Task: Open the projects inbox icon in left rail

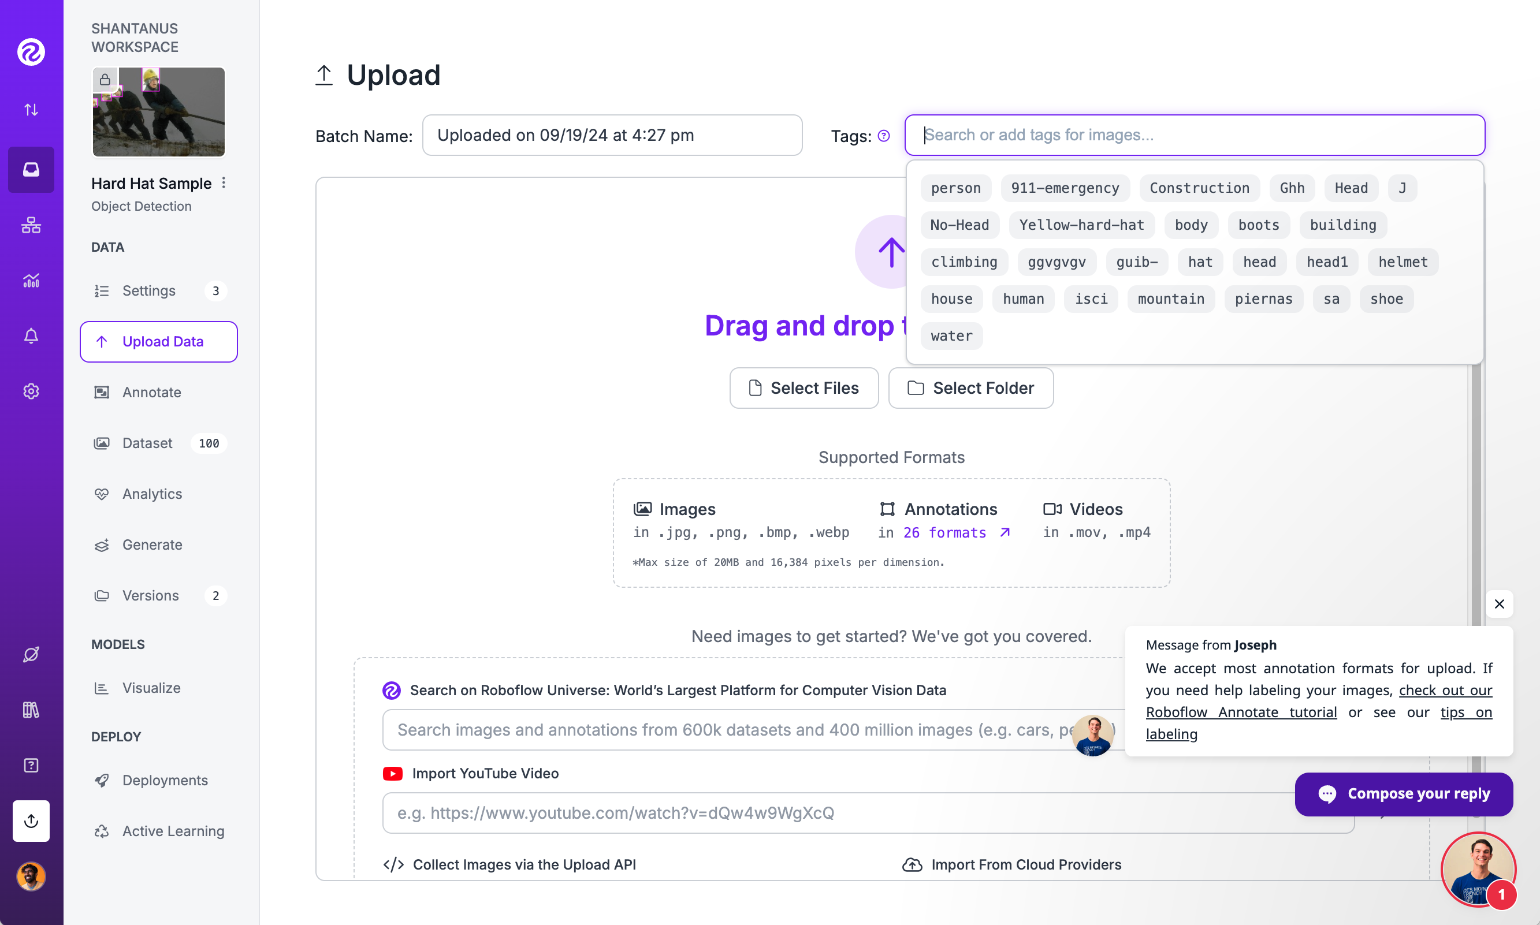Action: [31, 170]
